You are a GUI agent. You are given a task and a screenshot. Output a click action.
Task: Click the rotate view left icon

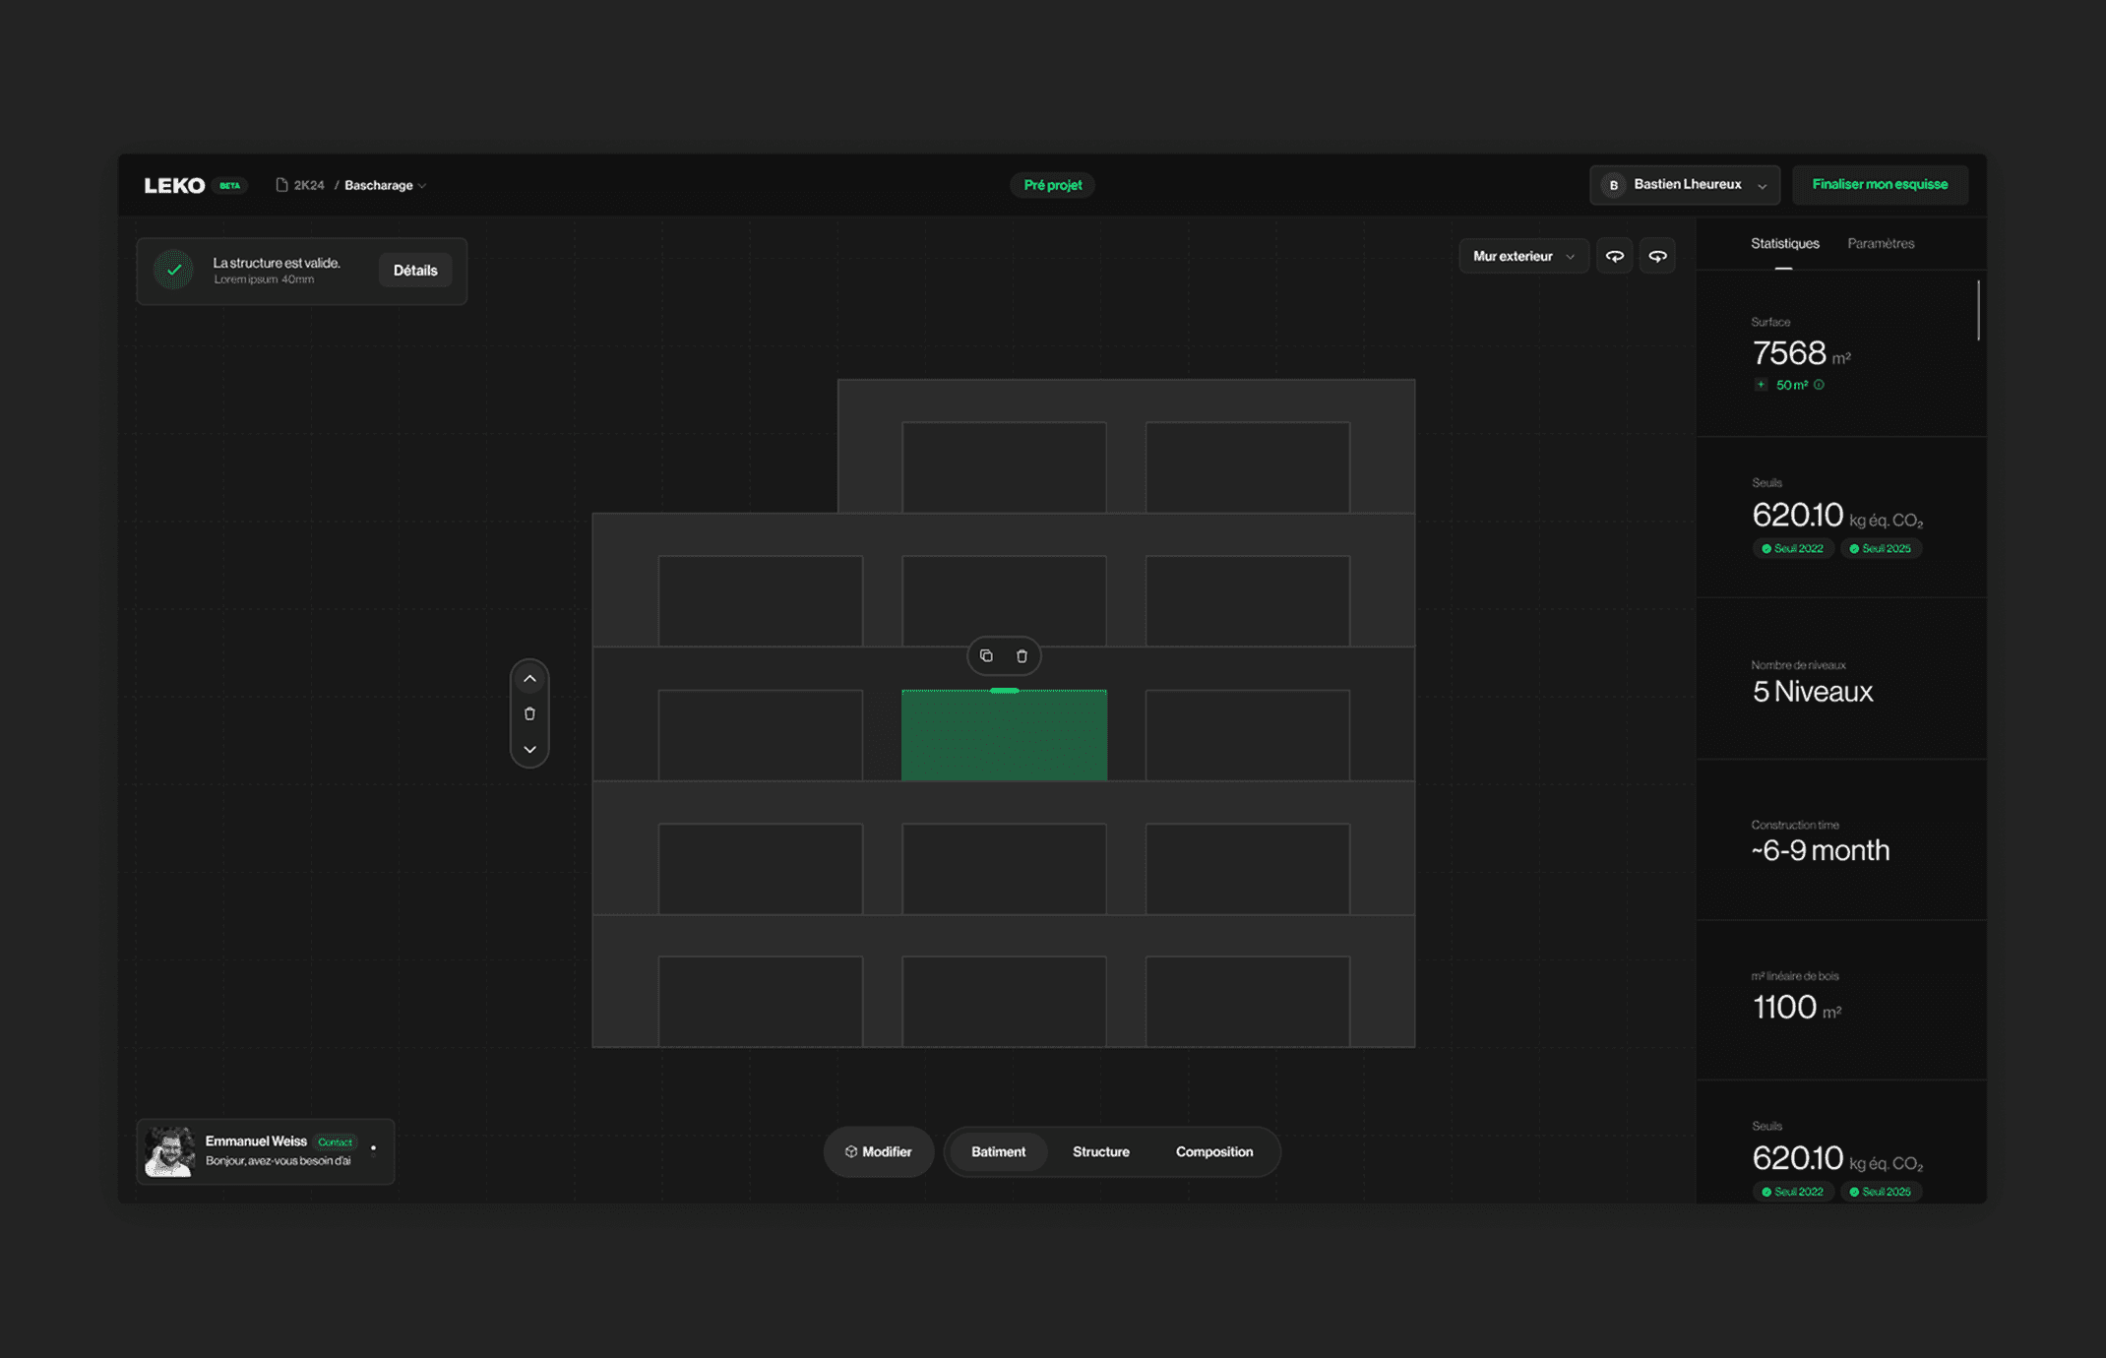point(1614,256)
